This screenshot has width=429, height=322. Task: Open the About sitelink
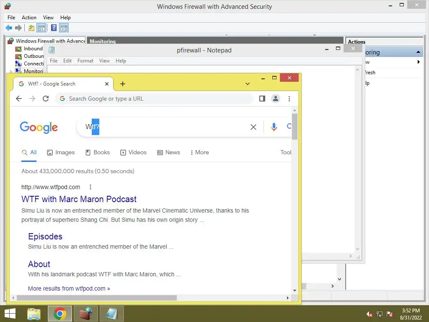[39, 264]
